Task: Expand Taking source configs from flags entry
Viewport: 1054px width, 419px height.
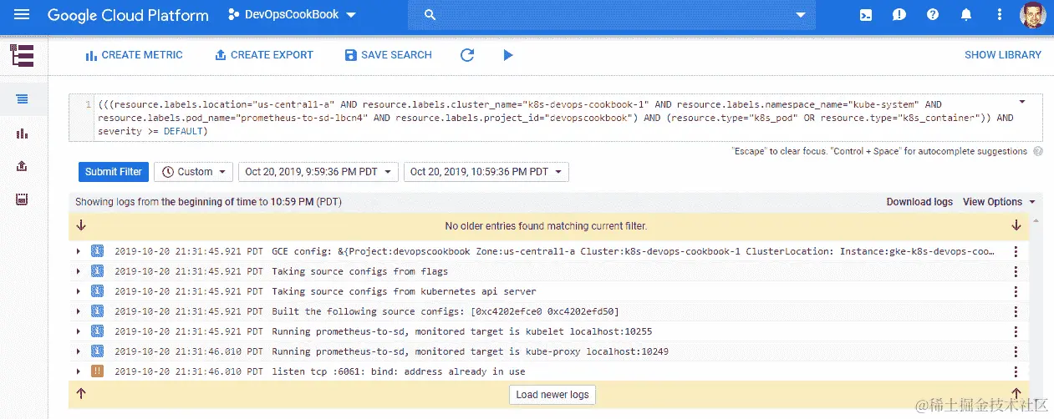Action: click(x=79, y=271)
